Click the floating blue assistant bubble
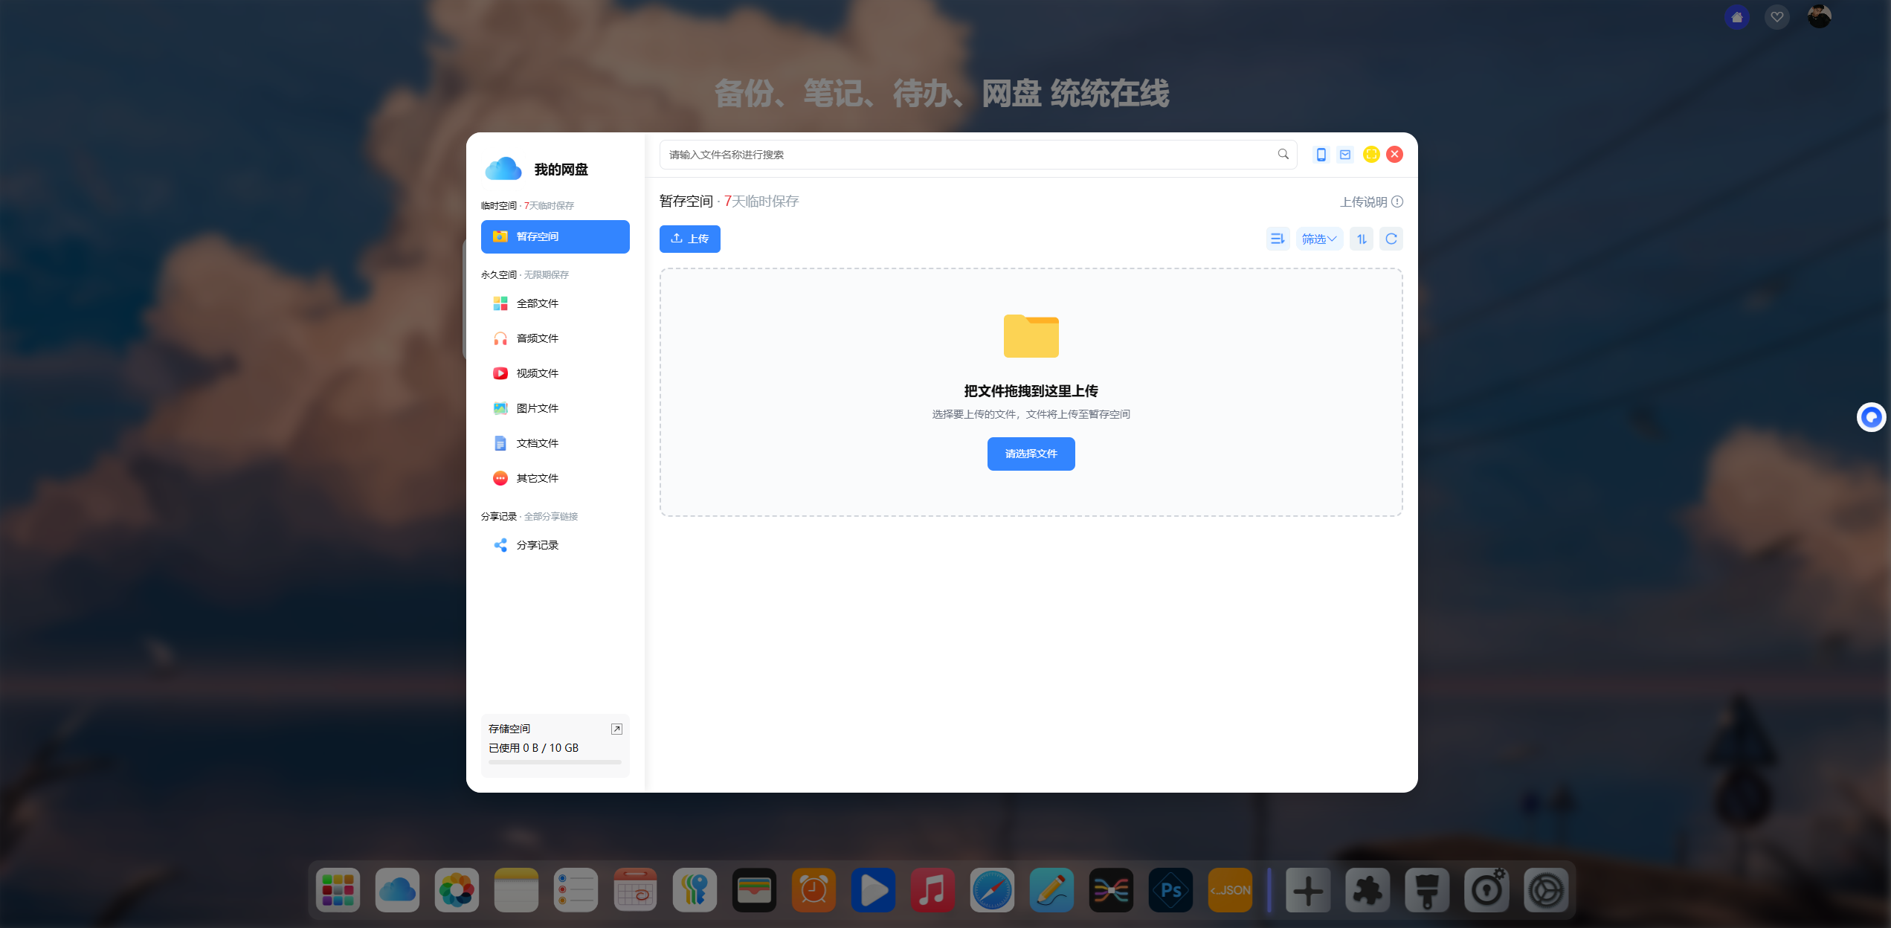Screen dimensions: 1891x928 [1871, 417]
